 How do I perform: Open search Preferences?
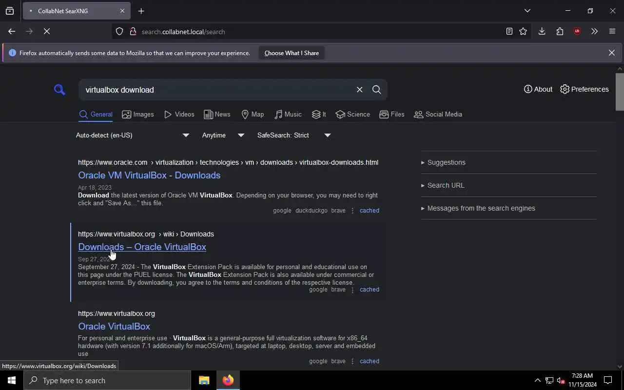pyautogui.click(x=585, y=89)
